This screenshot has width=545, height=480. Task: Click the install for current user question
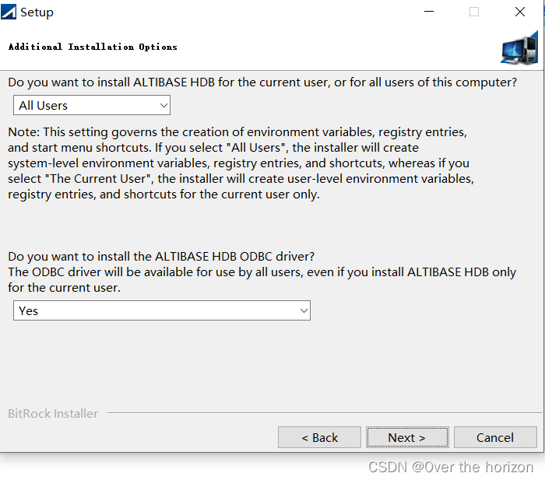[262, 82]
